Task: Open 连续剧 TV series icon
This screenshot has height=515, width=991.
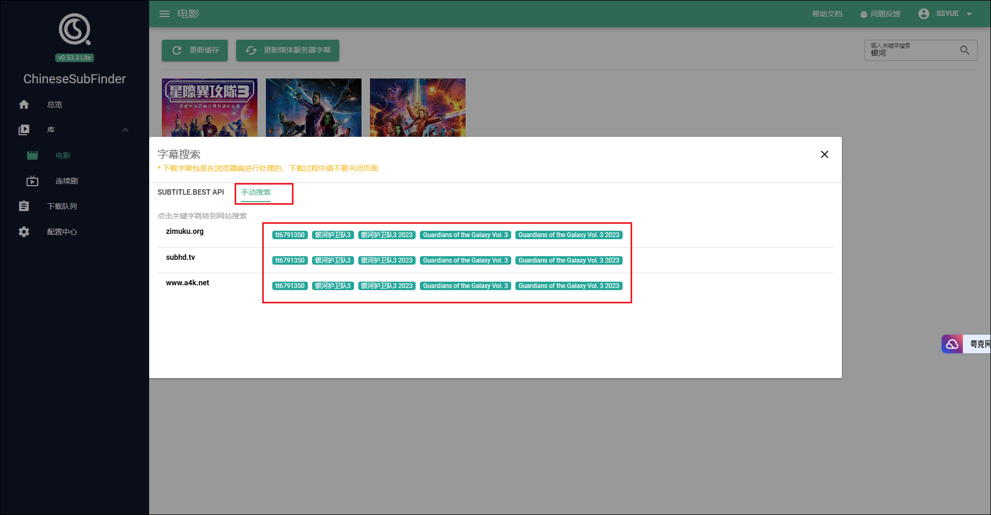Action: [32, 181]
